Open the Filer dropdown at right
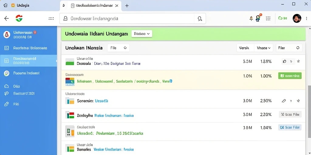Viewport: 311px width, 155px height. point(289,48)
